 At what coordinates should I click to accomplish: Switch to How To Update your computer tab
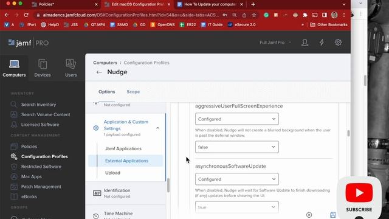(x=210, y=4)
